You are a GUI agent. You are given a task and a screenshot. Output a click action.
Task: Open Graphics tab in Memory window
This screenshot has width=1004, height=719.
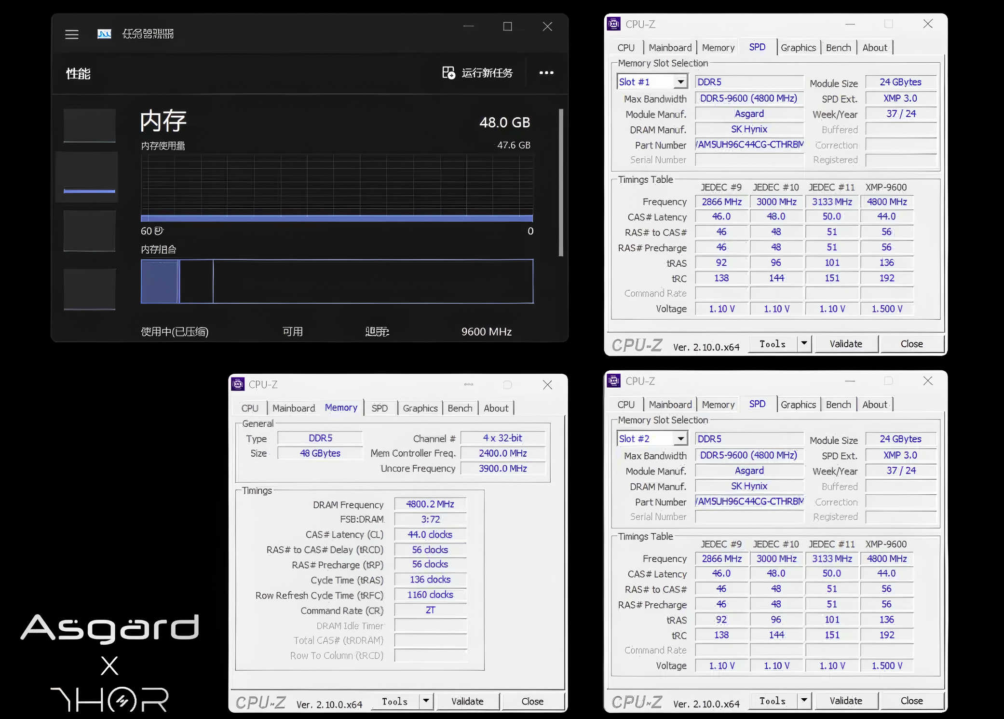pyautogui.click(x=420, y=408)
